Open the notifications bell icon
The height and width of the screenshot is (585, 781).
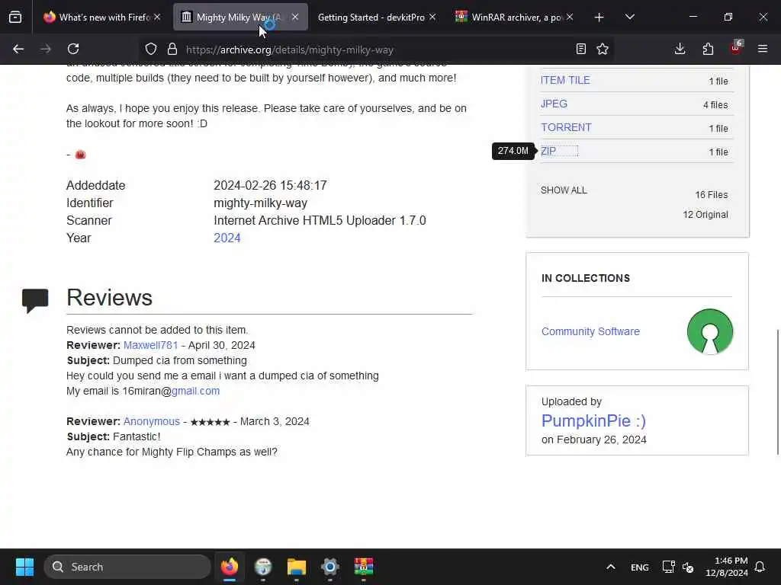click(x=760, y=567)
